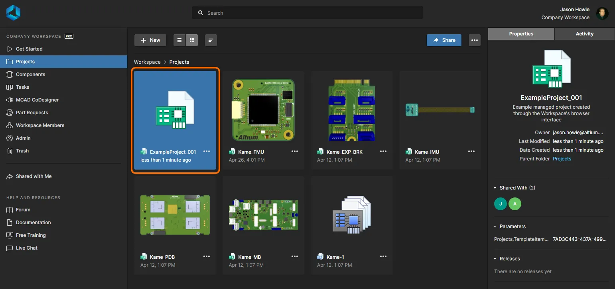Click Kame_EXP_BRK project type icon
Screen dimensions: 615x289
(320, 152)
